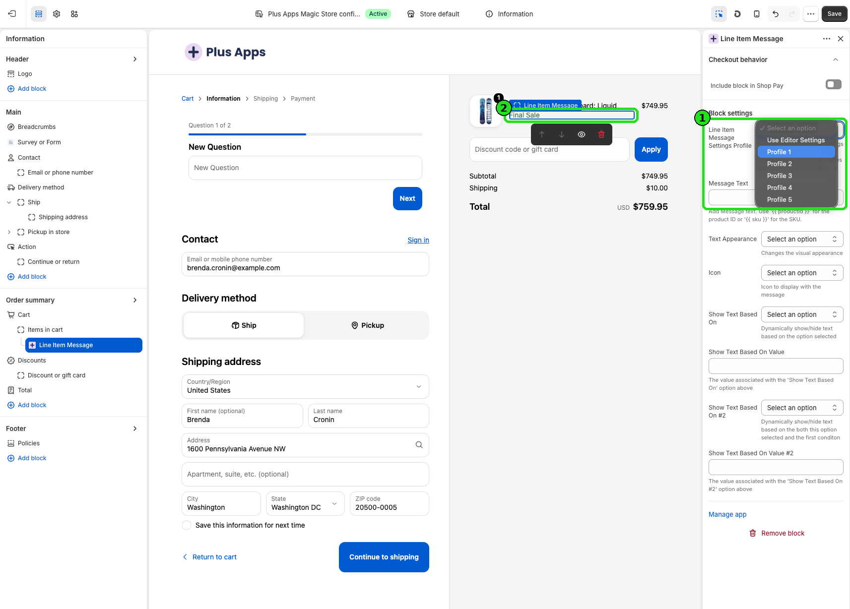
Task: Open the top bar more options ellipsis
Action: point(811,14)
